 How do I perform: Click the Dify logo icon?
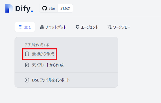click(9, 8)
